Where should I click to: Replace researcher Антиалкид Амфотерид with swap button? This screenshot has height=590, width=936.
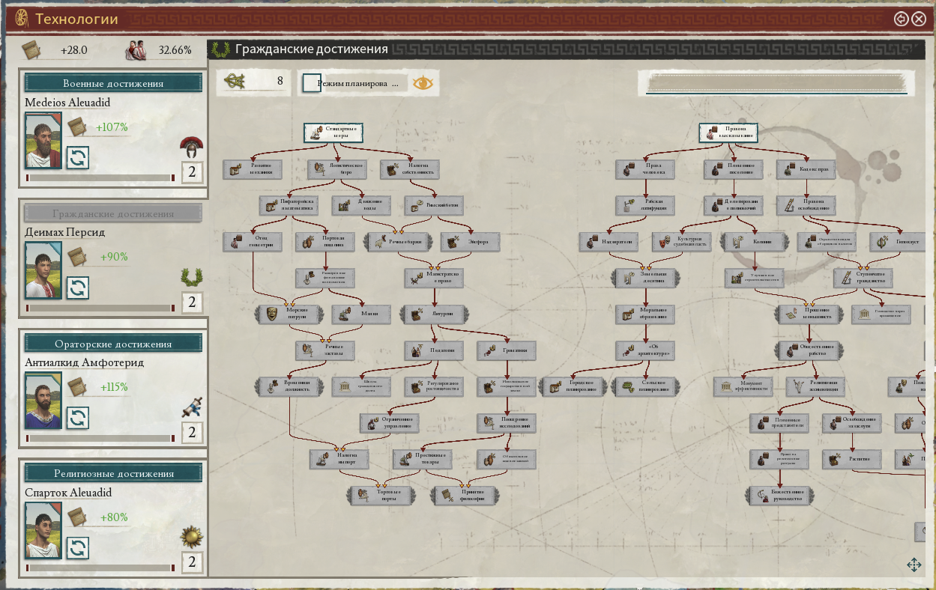pyautogui.click(x=78, y=418)
